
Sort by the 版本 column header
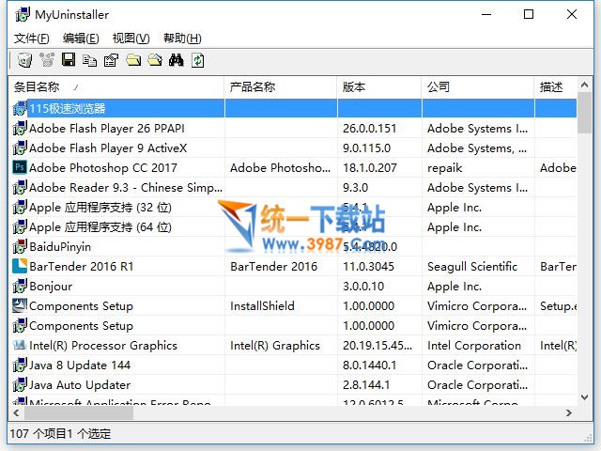pos(379,87)
